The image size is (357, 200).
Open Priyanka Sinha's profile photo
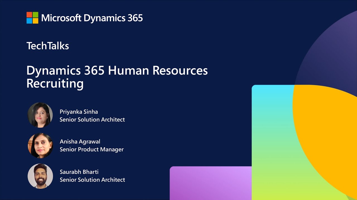[40, 115]
